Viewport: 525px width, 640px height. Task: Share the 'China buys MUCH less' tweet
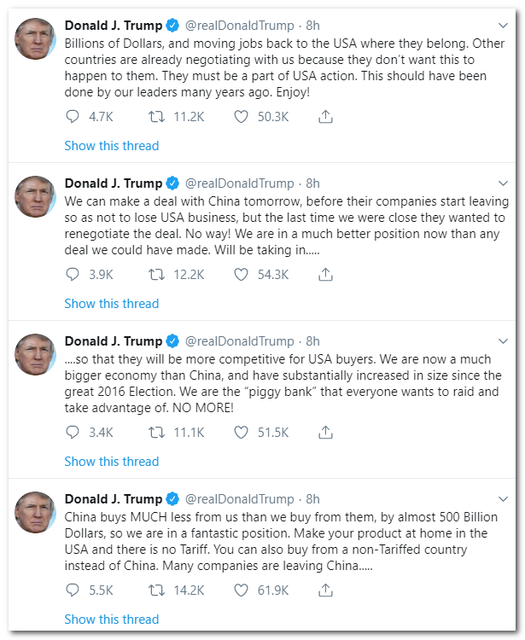pos(325,591)
